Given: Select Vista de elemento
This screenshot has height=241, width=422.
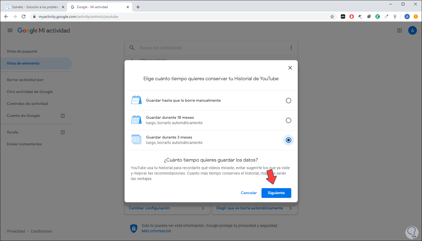Looking at the screenshot, I should tap(36, 63).
